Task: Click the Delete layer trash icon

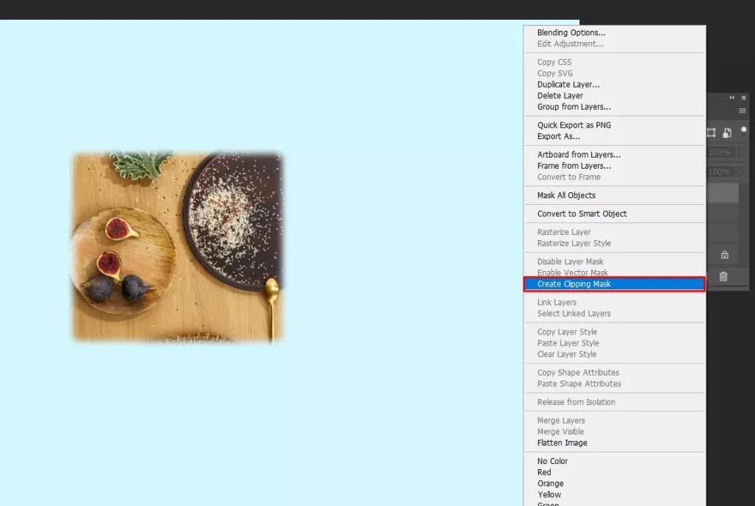Action: [724, 276]
